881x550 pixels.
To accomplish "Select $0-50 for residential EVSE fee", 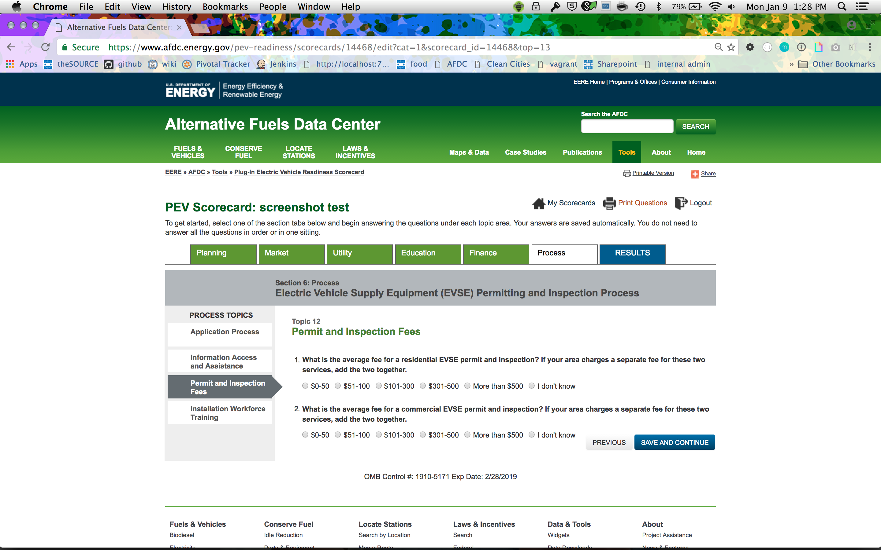I will tap(305, 386).
